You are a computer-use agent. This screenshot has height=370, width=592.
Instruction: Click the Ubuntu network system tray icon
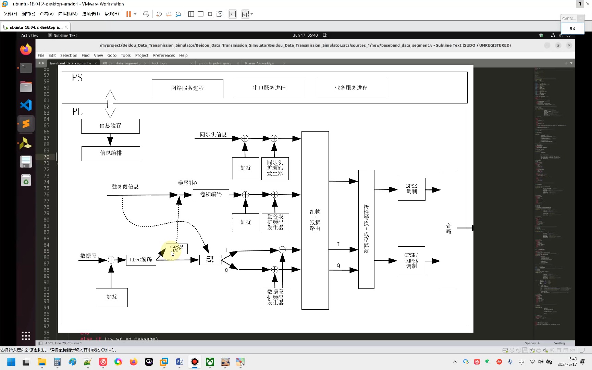(x=553, y=35)
